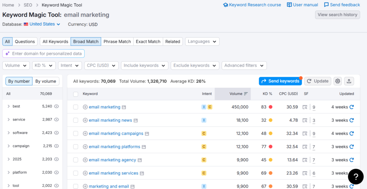Add 'email marketing agency' with plus icon
Image resolution: width=367 pixels, height=189 pixels.
tap(85, 160)
